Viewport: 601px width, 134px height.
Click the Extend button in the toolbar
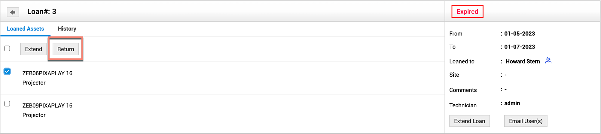click(33, 49)
